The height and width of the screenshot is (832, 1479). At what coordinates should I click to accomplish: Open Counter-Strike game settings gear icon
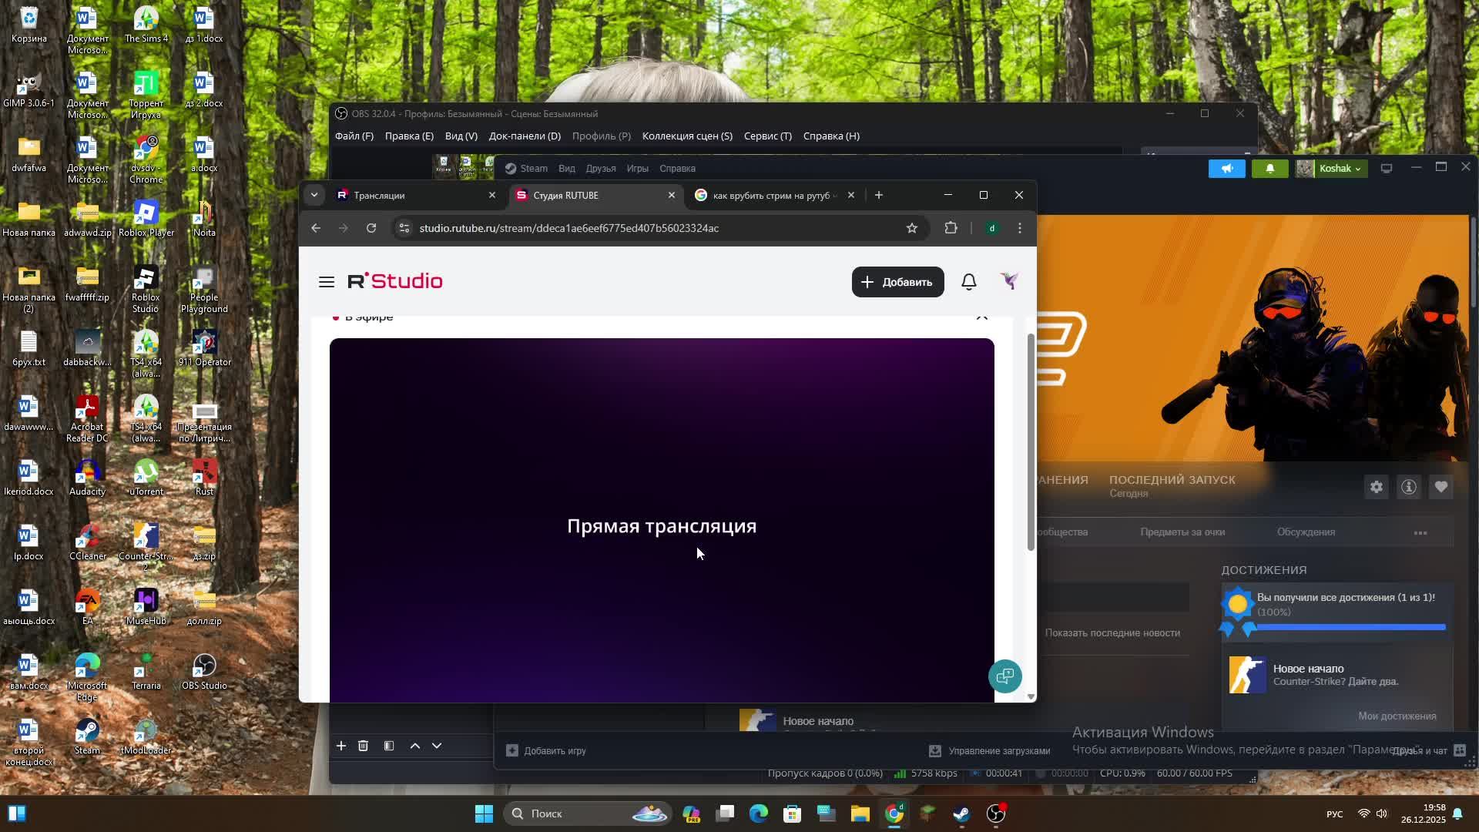pyautogui.click(x=1376, y=487)
